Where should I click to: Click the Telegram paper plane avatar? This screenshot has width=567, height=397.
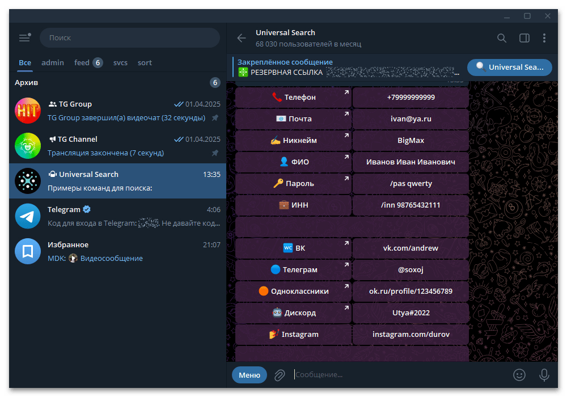pyautogui.click(x=28, y=216)
